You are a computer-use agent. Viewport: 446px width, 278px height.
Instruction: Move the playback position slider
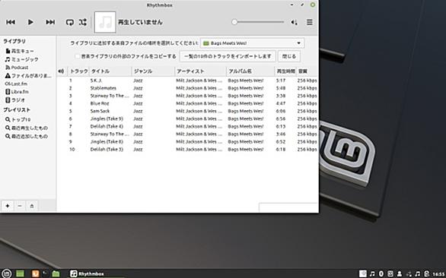click(258, 22)
